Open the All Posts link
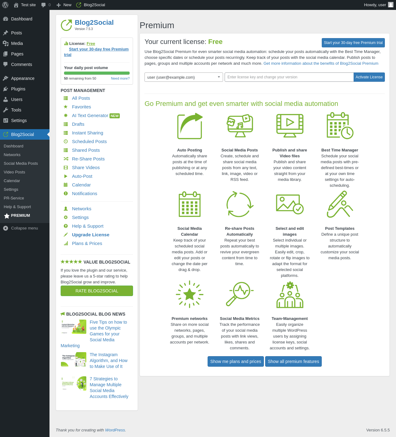This screenshot has height=437, width=396. 81,98
